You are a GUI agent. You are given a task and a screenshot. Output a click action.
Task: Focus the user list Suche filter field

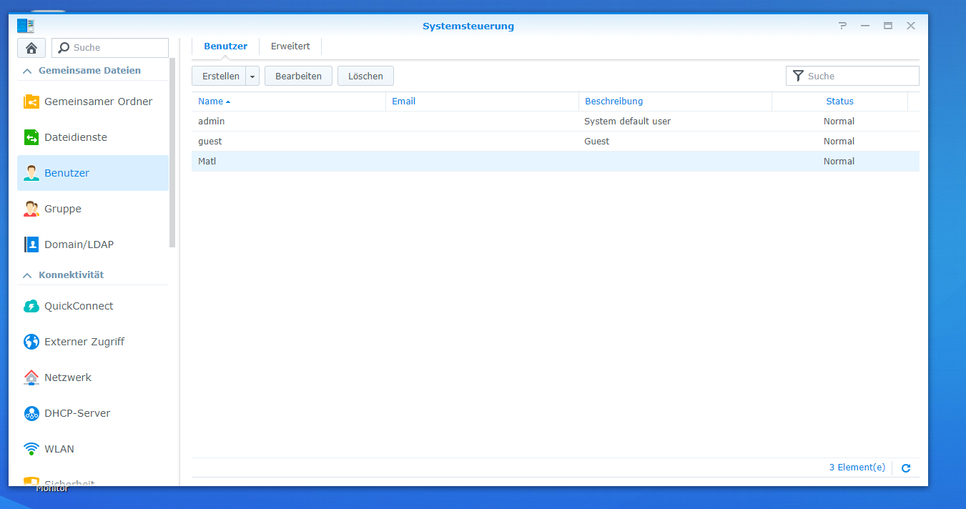[x=852, y=76]
